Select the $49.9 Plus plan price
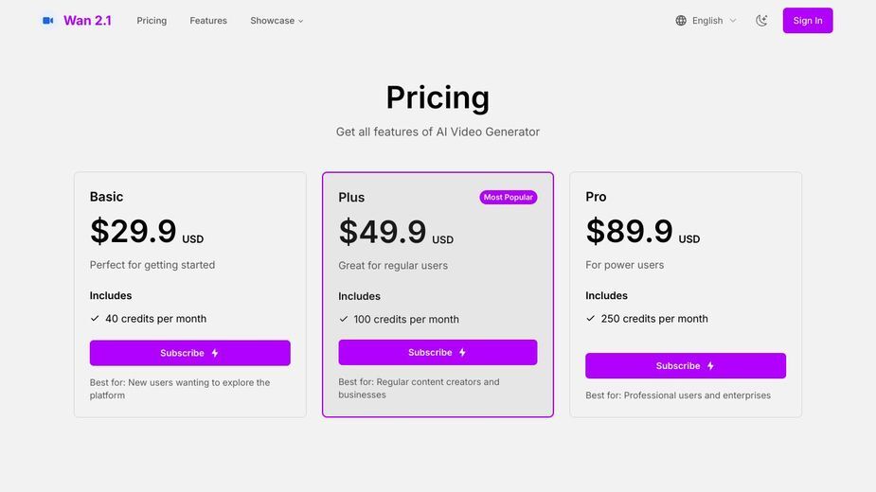Image resolution: width=876 pixels, height=492 pixels. 383,231
